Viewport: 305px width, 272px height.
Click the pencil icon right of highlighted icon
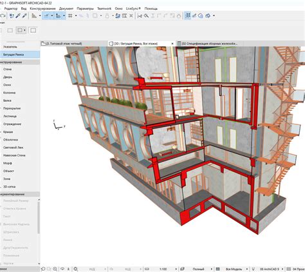pyautogui.click(x=194, y=15)
